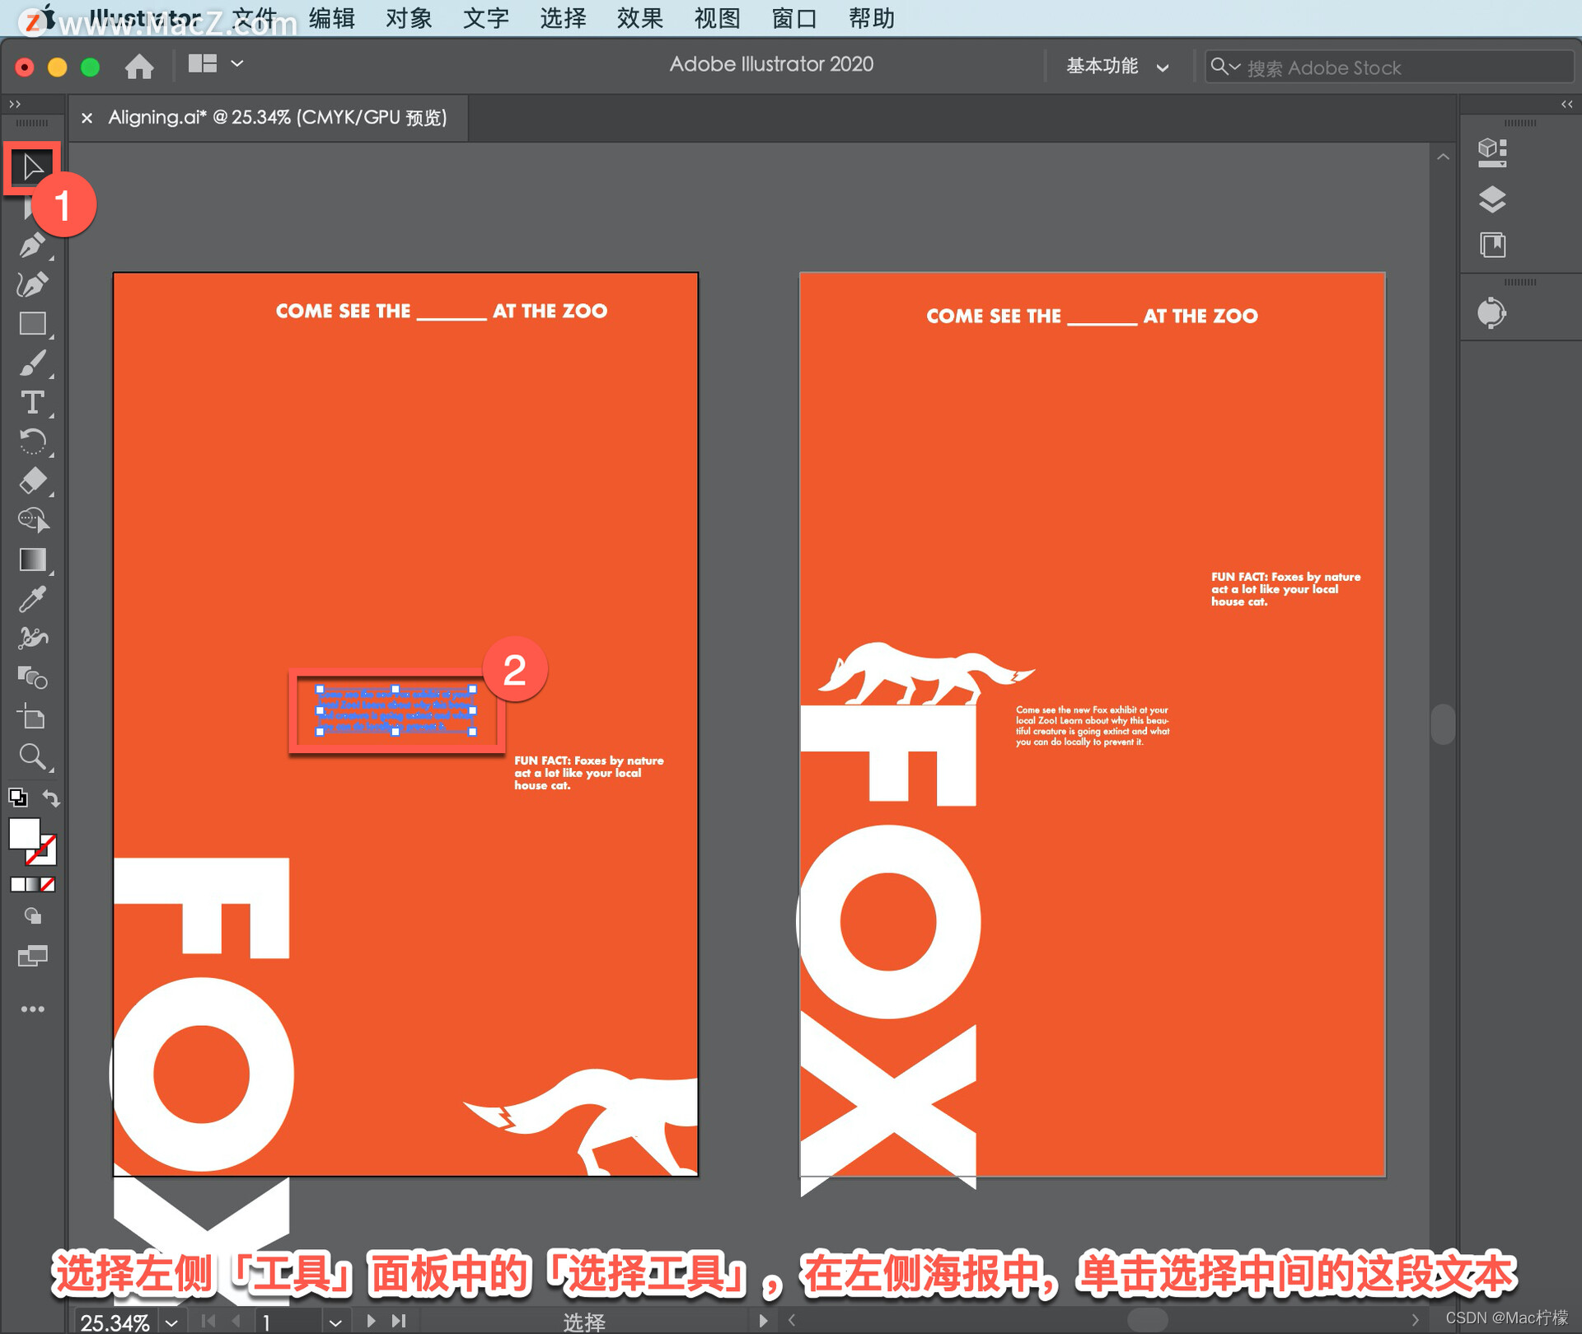Image resolution: width=1582 pixels, height=1334 pixels.
Task: Select the Pen tool
Action: coord(31,246)
